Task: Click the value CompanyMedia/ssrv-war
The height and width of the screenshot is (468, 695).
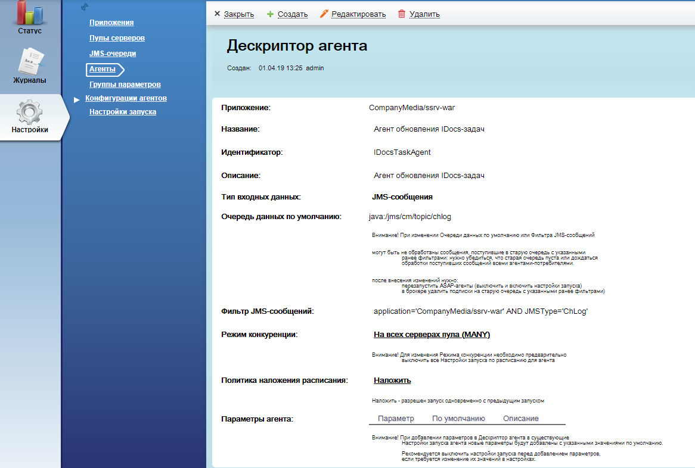Action: (412, 108)
